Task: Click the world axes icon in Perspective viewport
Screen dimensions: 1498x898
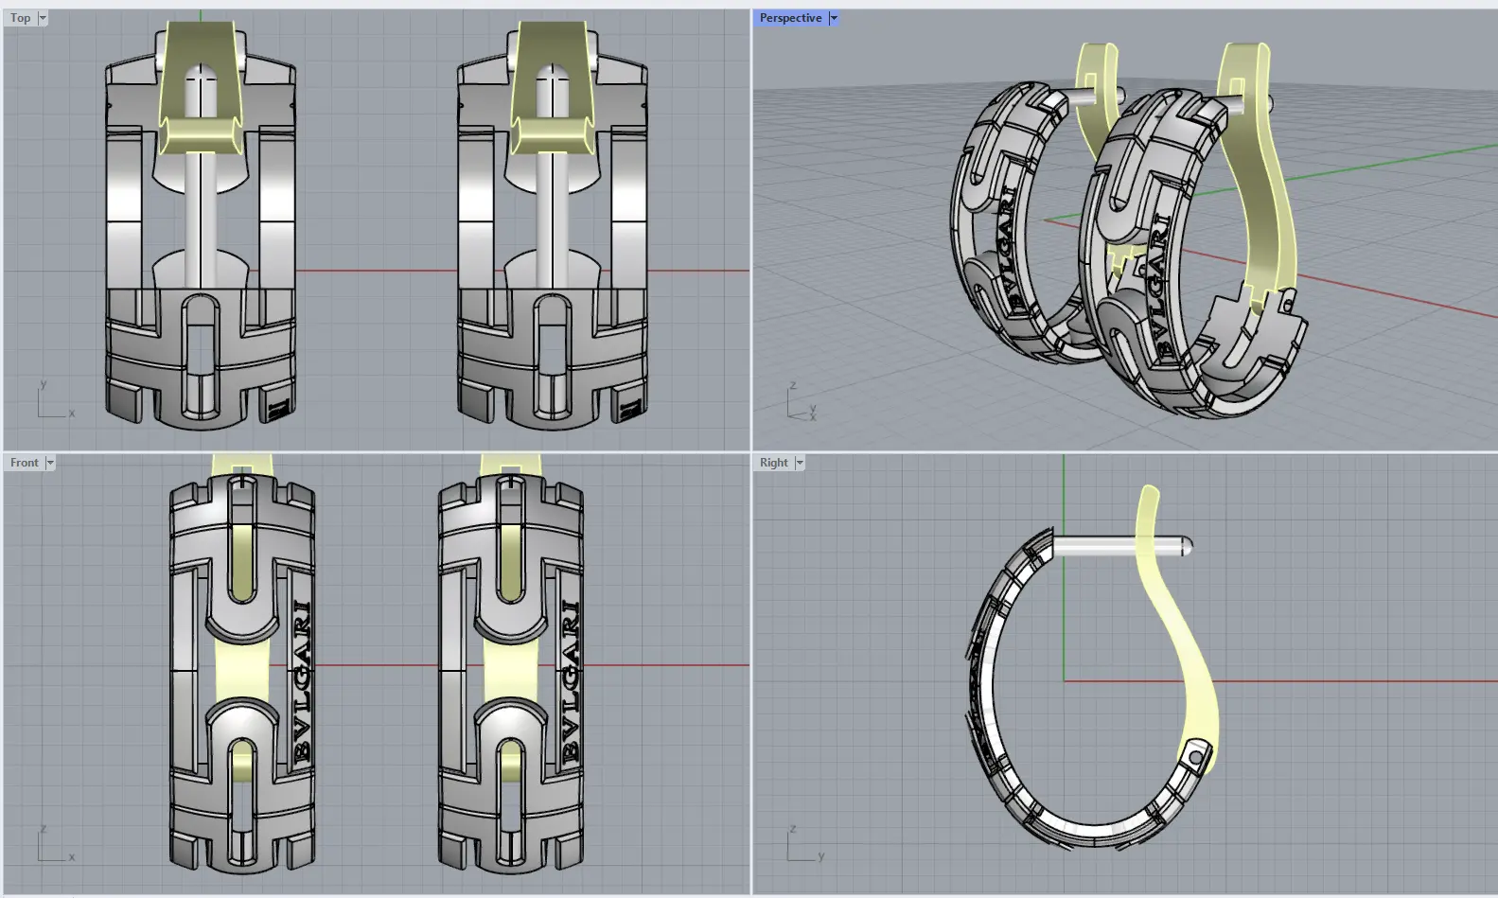Action: [x=802, y=404]
